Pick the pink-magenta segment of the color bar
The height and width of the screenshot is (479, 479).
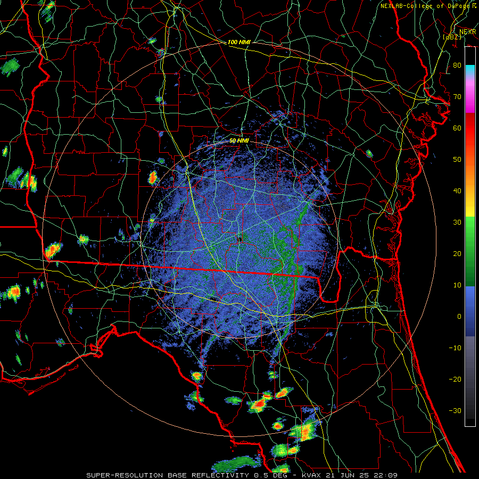(x=470, y=97)
